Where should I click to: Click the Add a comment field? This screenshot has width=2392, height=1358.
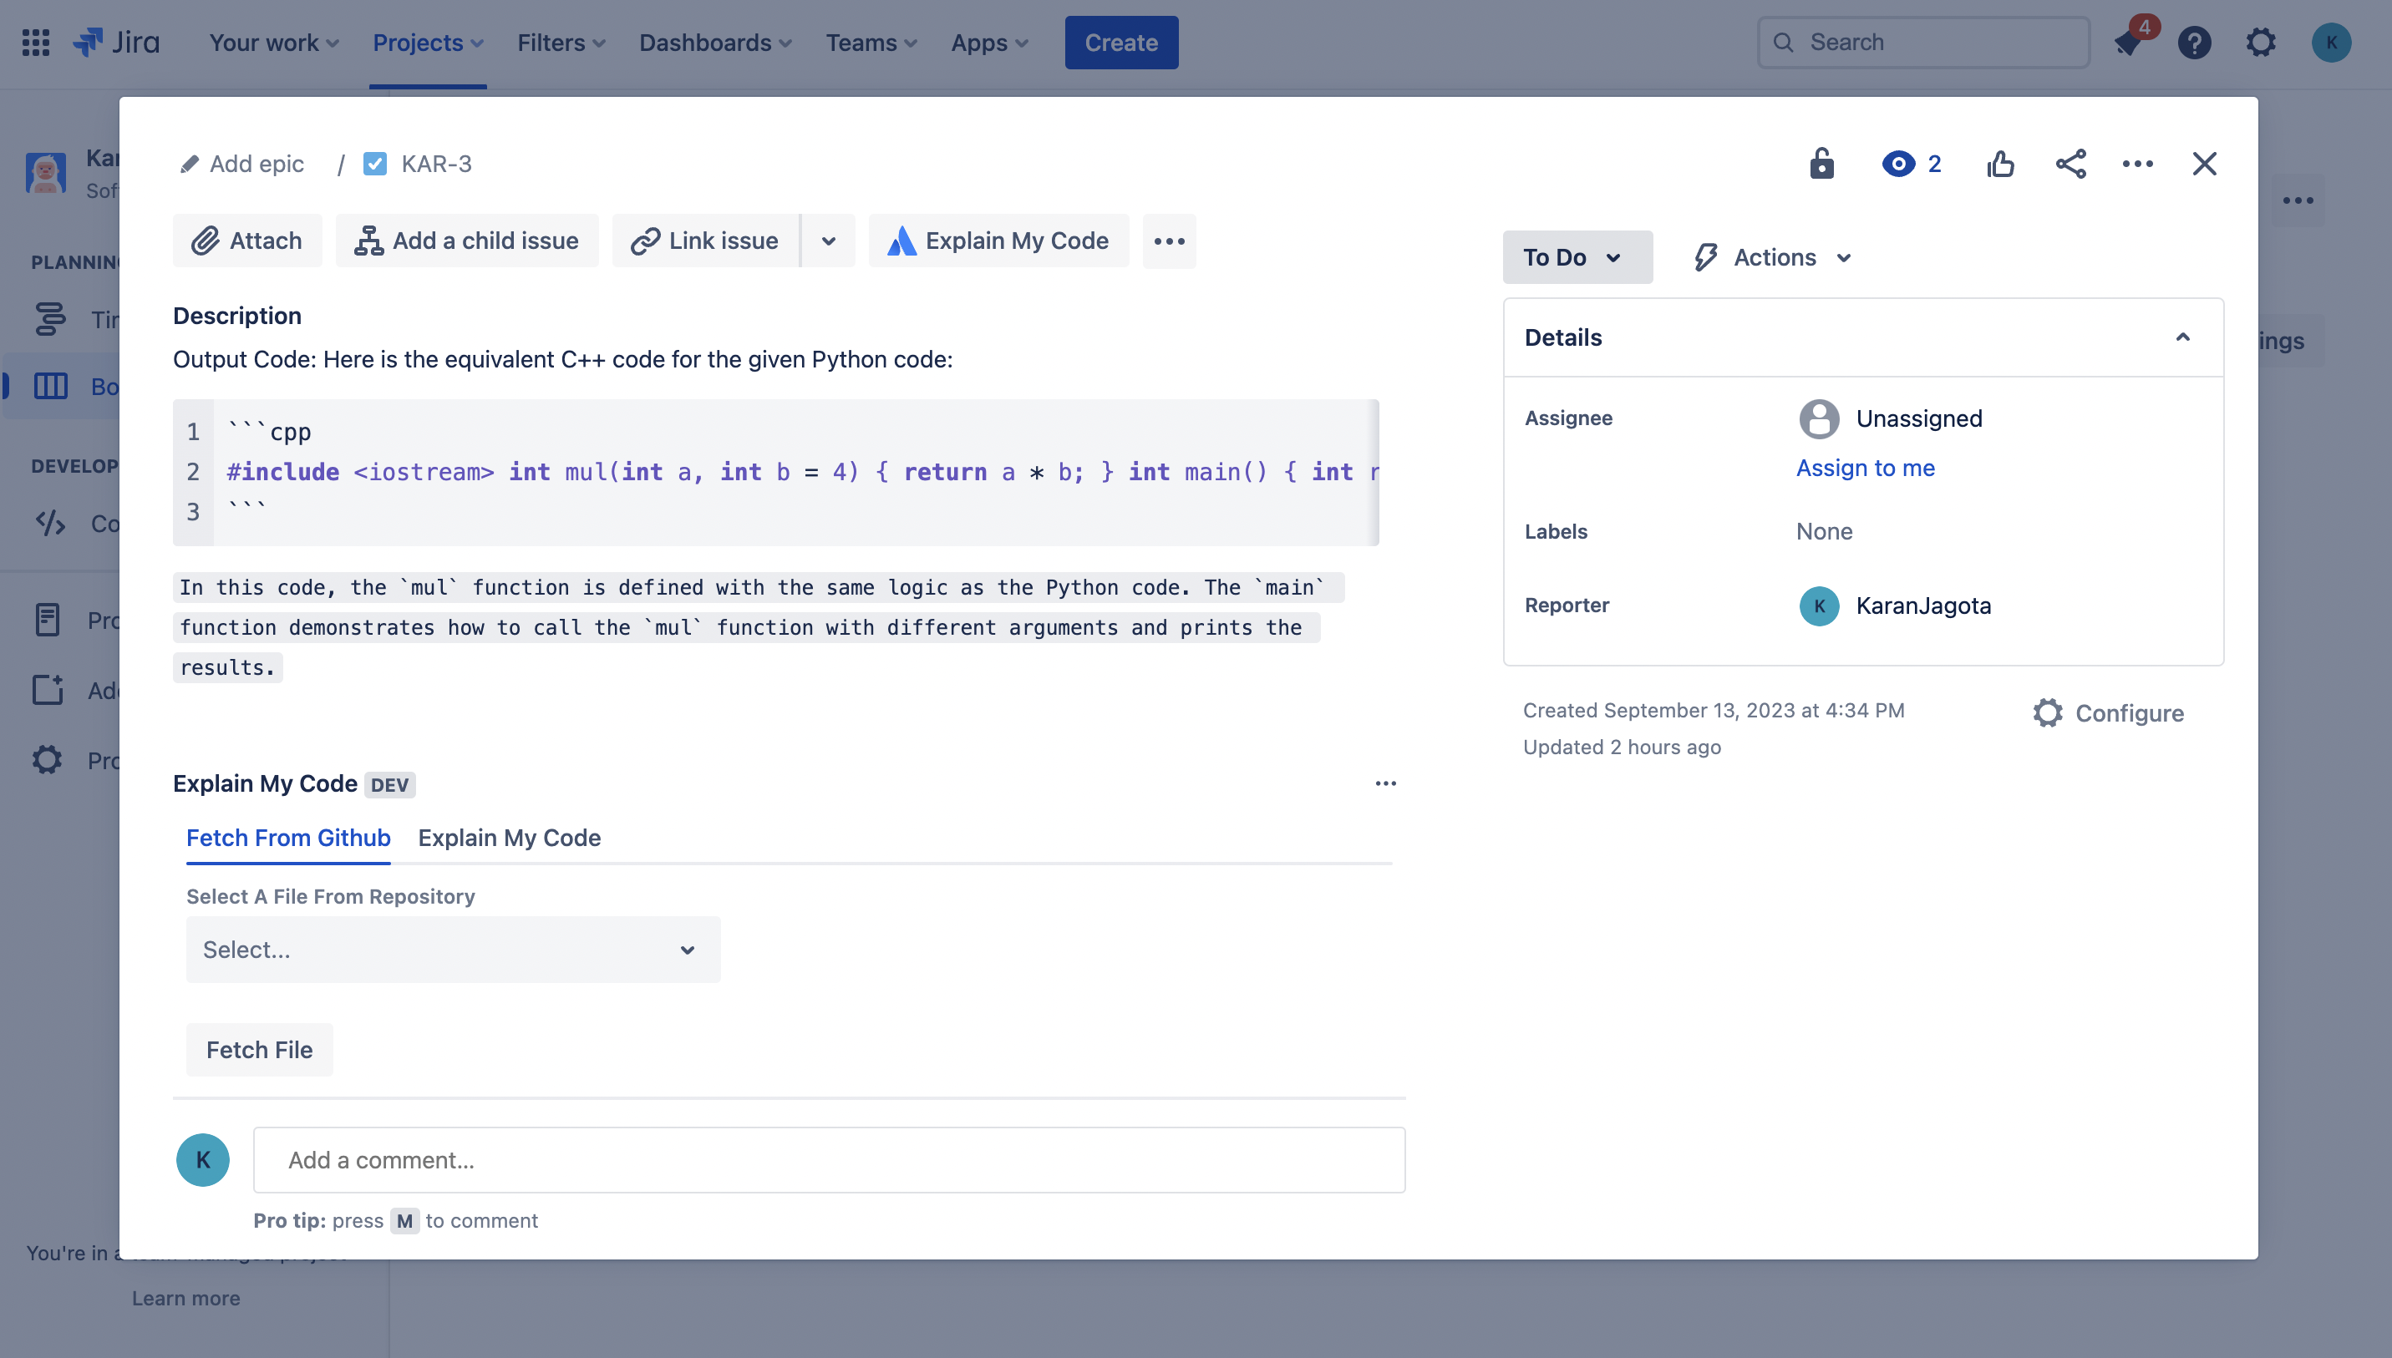pos(829,1160)
